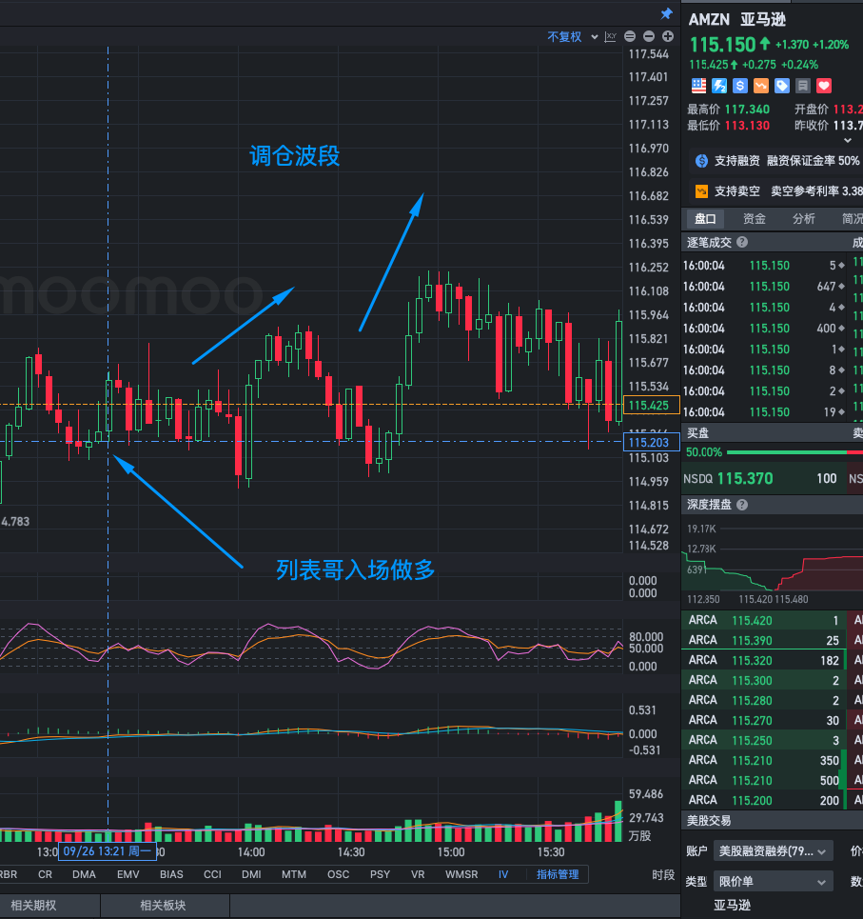The image size is (863, 919).
Task: Open the 相关期权 tab
Action: 33,905
